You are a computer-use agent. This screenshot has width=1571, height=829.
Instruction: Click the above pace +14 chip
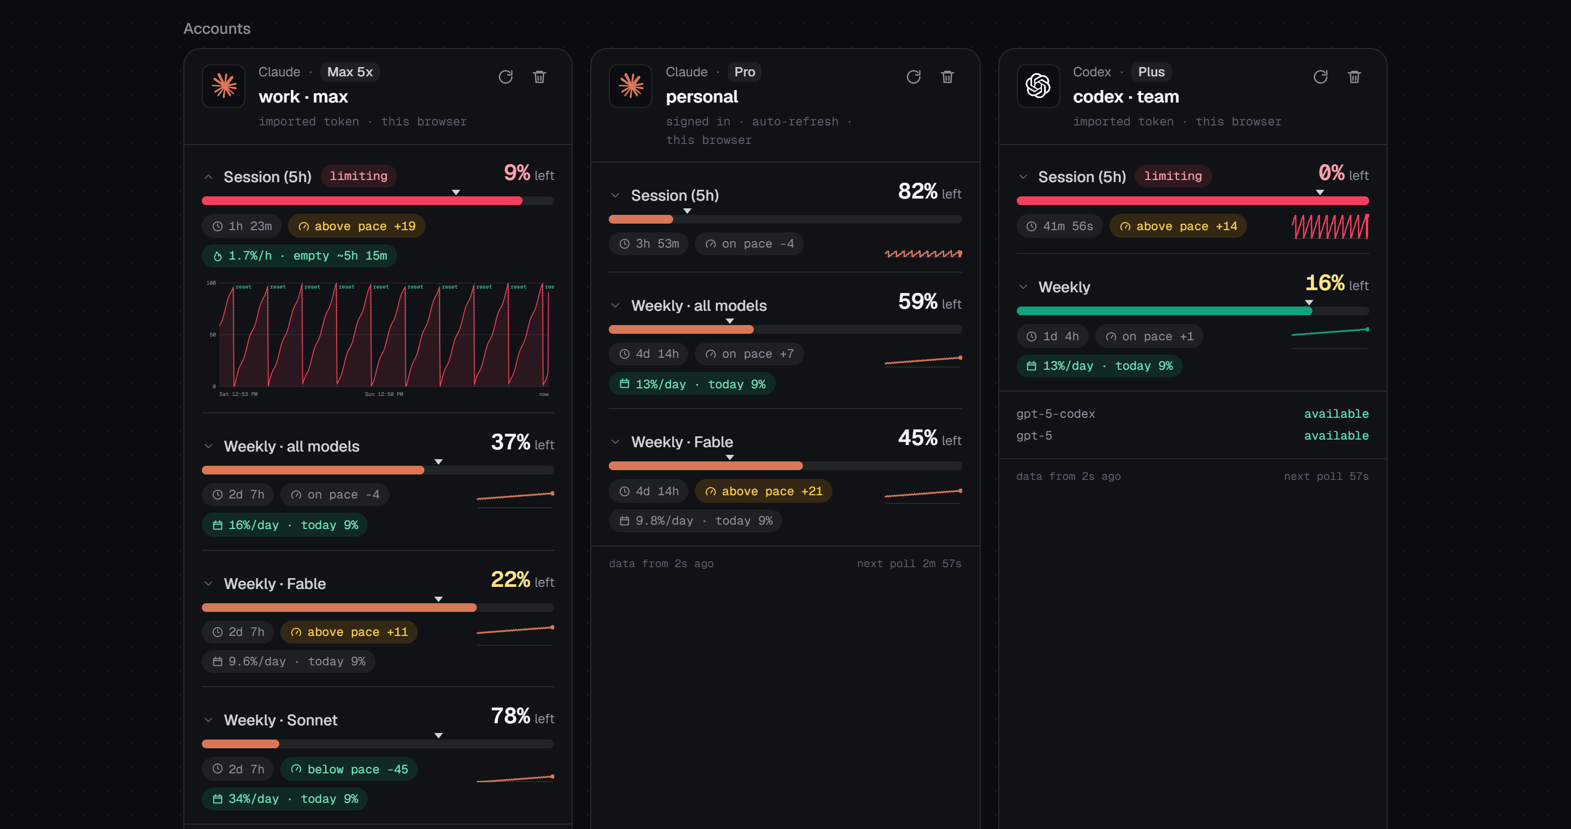coord(1178,226)
